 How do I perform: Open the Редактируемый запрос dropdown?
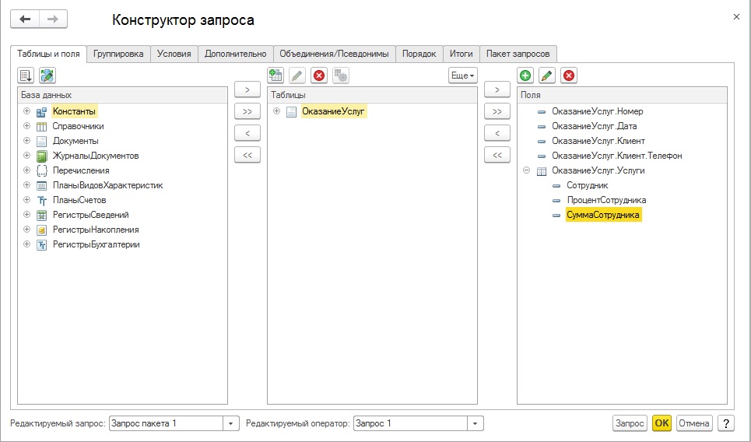(231, 423)
